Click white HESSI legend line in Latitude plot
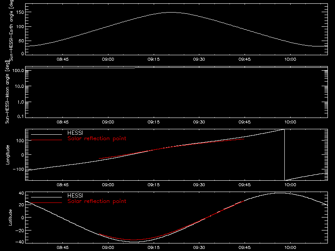Image resolution: width=335 pixels, height=251 pixels. 46,197
